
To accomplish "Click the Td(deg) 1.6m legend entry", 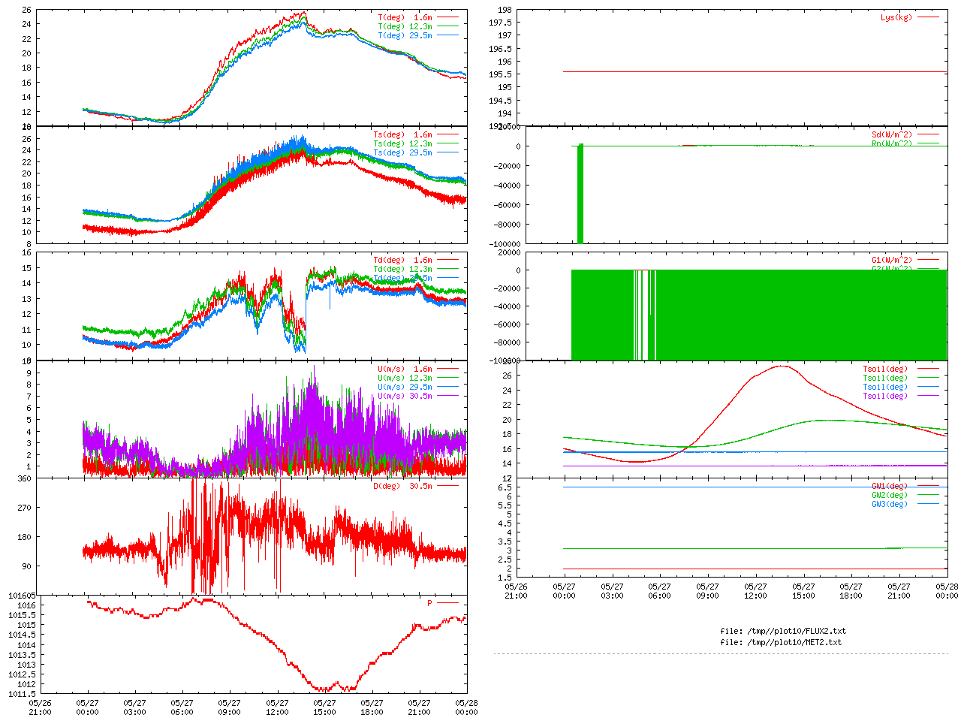I will 402,260.
